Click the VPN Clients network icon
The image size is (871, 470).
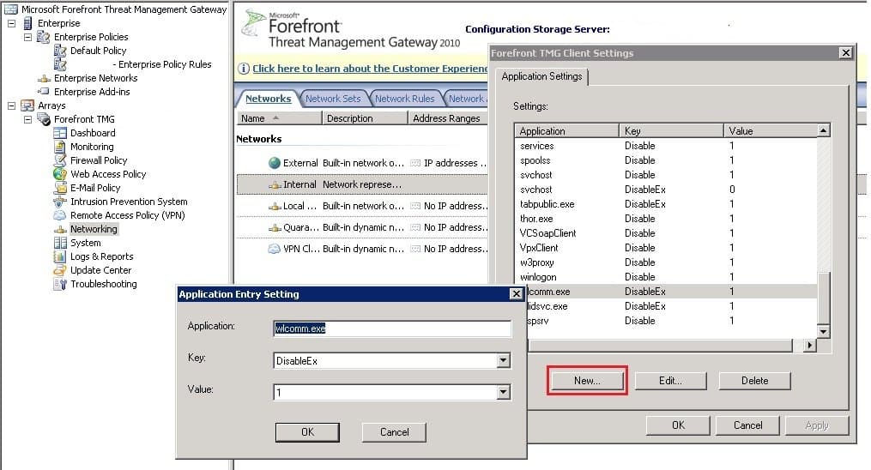pyautogui.click(x=275, y=249)
